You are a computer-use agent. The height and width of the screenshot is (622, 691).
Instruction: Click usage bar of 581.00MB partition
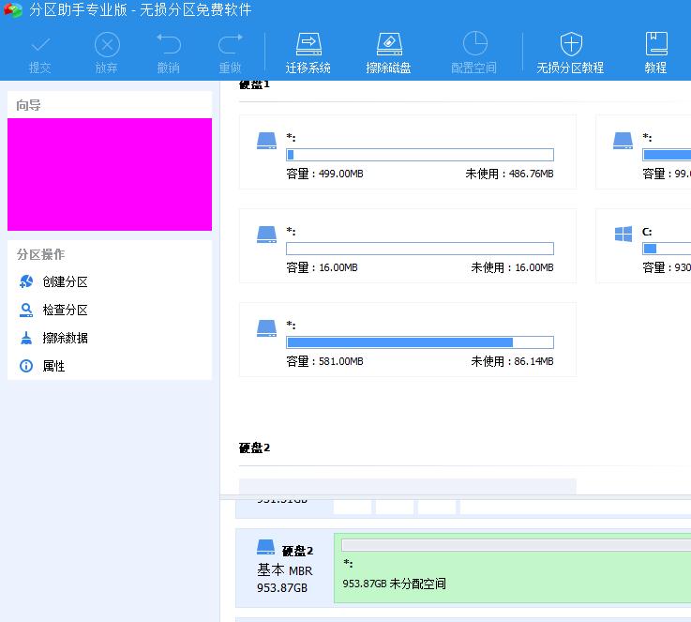(420, 342)
